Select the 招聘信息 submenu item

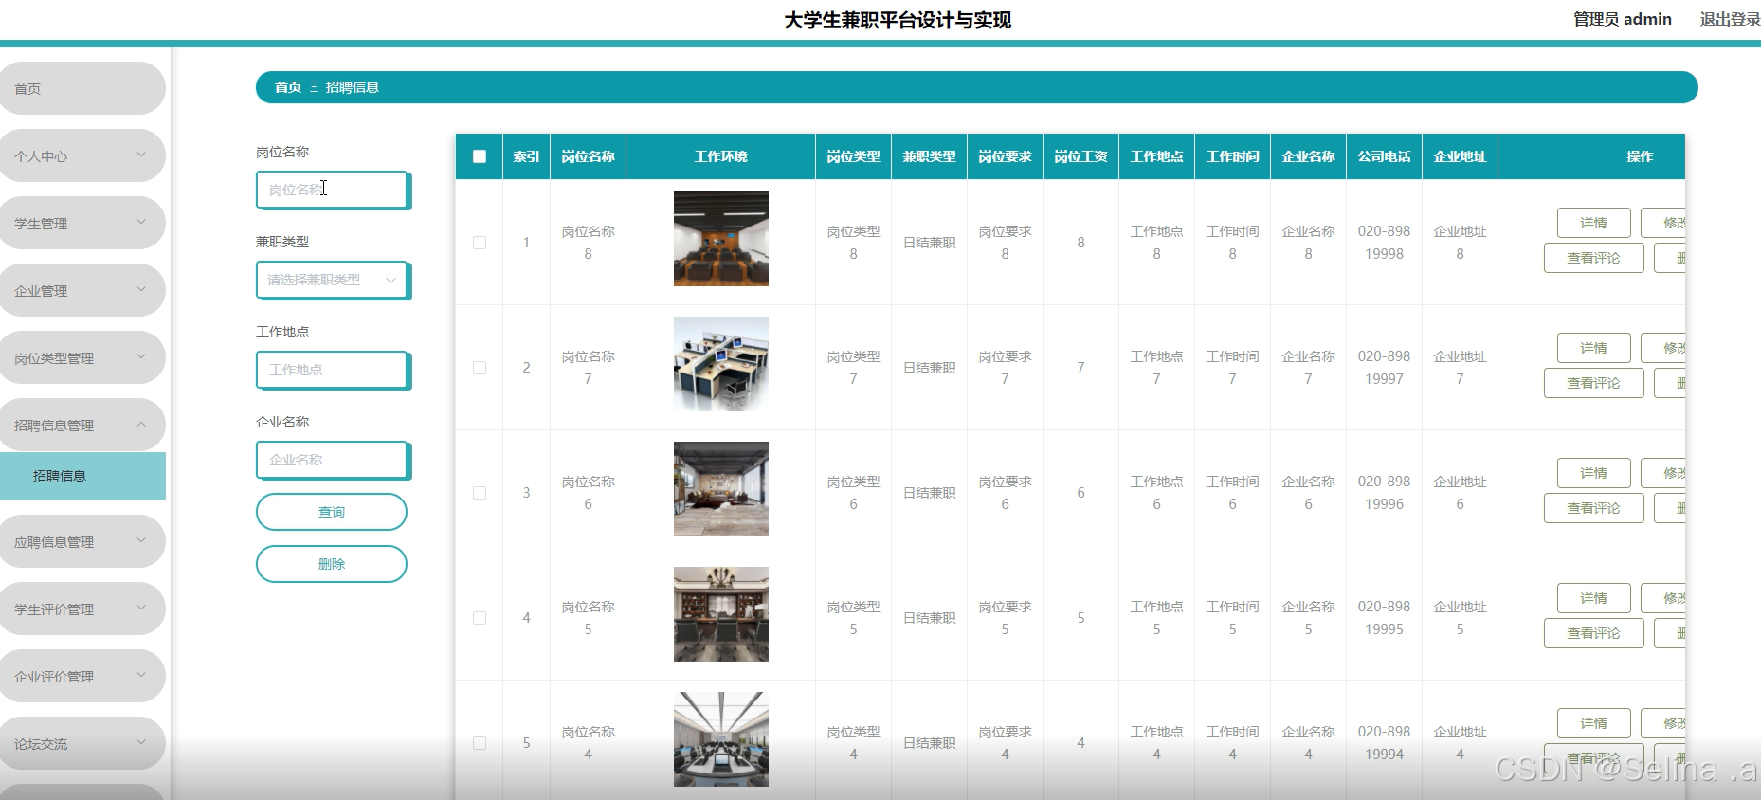pyautogui.click(x=82, y=476)
